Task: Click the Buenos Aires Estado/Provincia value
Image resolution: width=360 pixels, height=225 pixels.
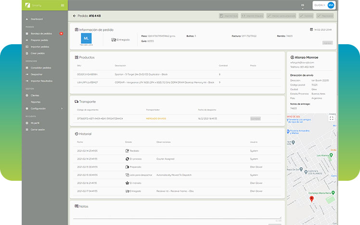Action: (x=318, y=94)
